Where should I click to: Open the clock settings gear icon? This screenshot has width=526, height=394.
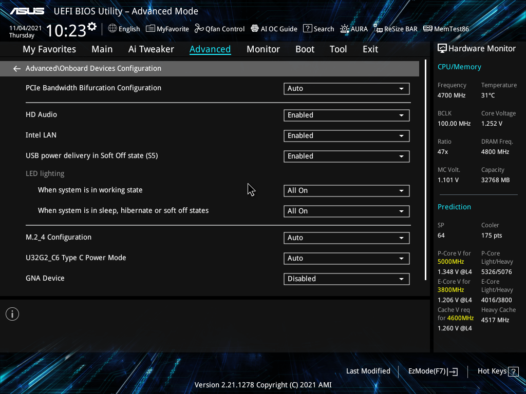92,27
